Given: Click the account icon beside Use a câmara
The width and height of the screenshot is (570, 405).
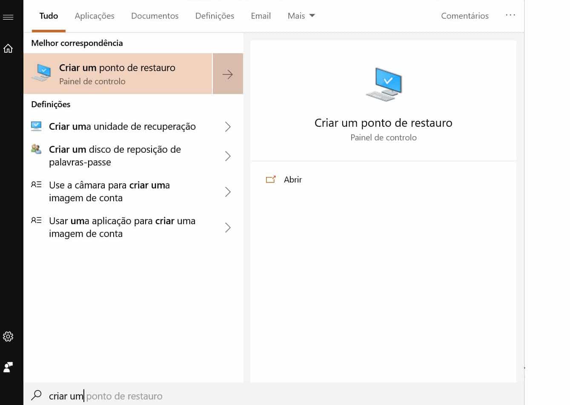Looking at the screenshot, I should click(x=36, y=185).
